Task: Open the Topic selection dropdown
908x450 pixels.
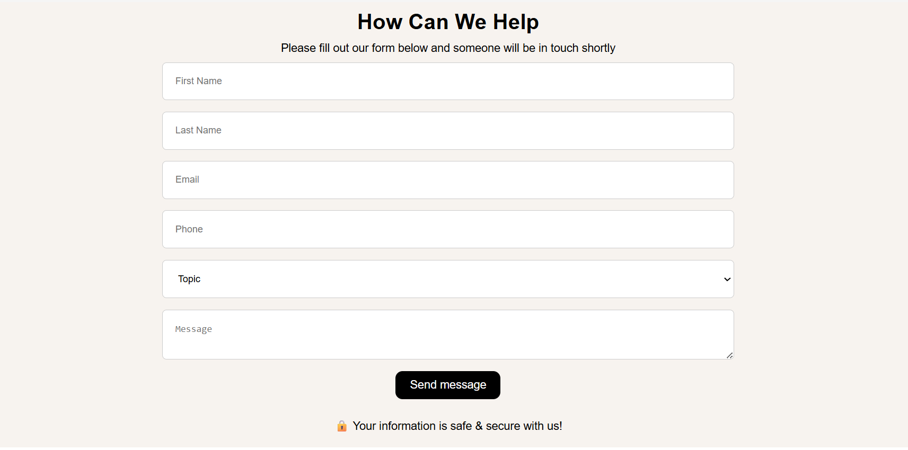Action: point(448,279)
